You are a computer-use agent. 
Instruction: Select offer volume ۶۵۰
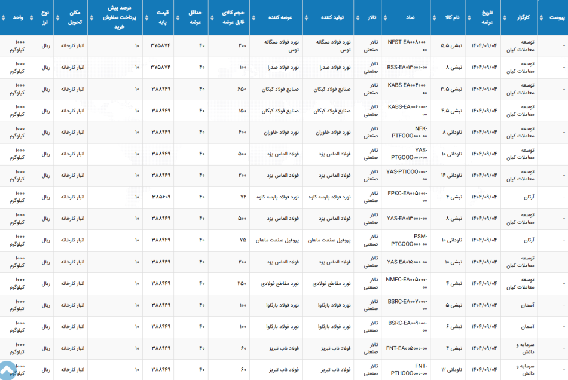242,88
